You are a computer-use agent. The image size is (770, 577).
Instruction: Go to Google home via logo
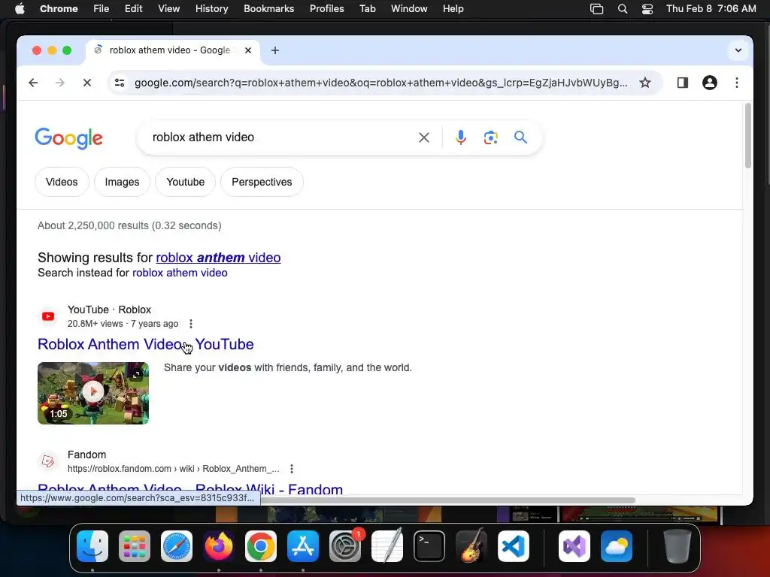point(68,138)
